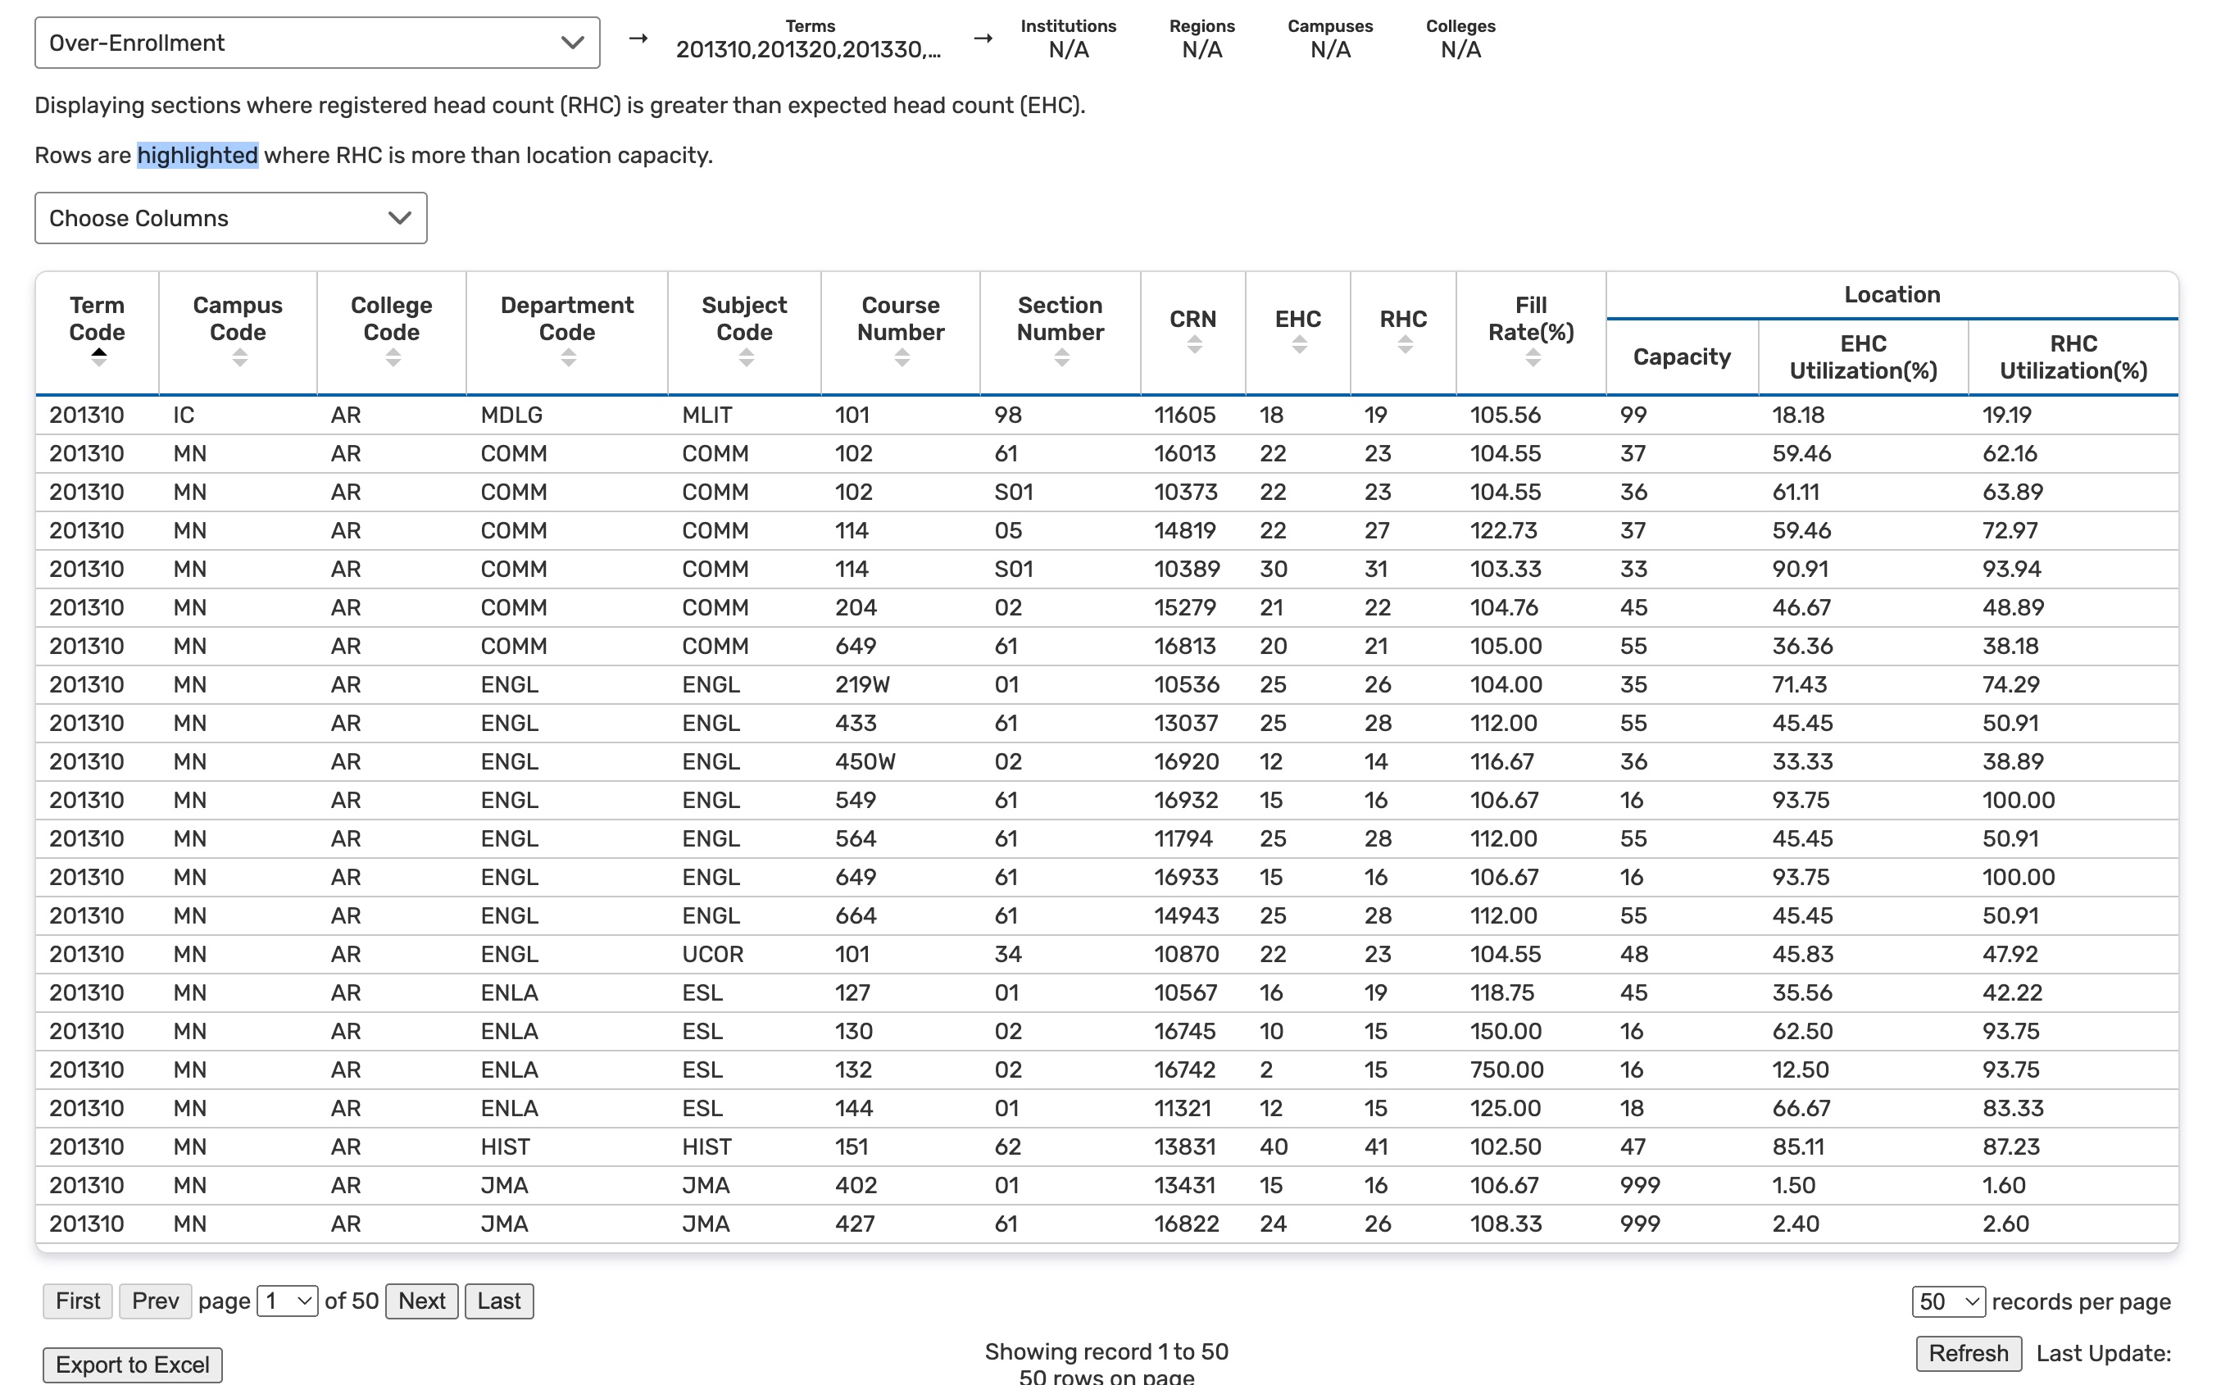Sort by RHC column arrows
This screenshot has height=1385, width=2221.
point(1404,345)
